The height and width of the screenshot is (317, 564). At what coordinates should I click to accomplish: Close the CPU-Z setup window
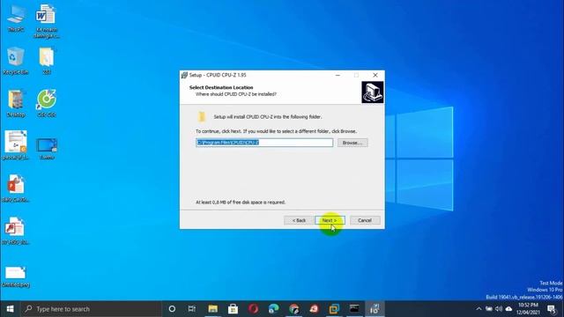[375, 75]
